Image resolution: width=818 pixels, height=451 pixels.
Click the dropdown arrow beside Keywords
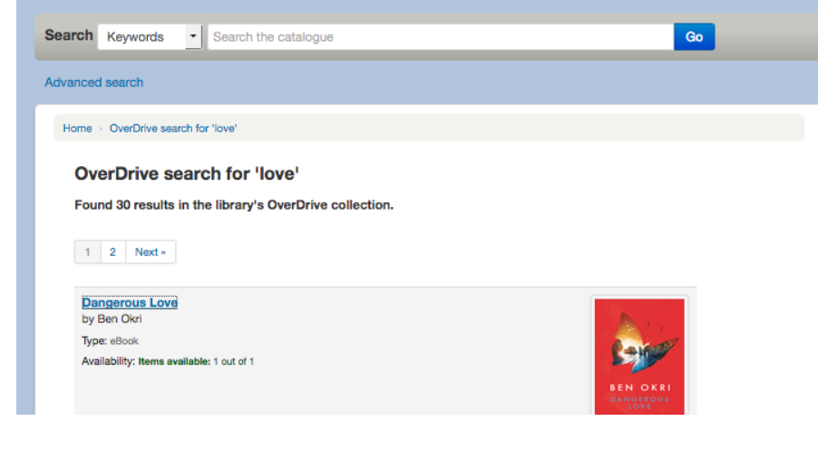192,37
